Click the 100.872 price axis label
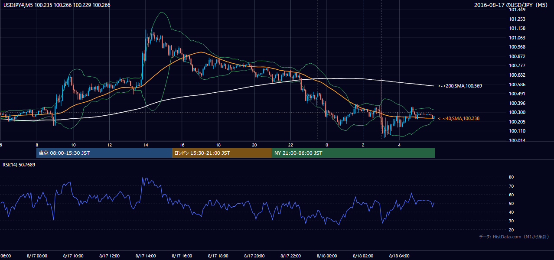The height and width of the screenshot is (260, 554). tap(517, 57)
